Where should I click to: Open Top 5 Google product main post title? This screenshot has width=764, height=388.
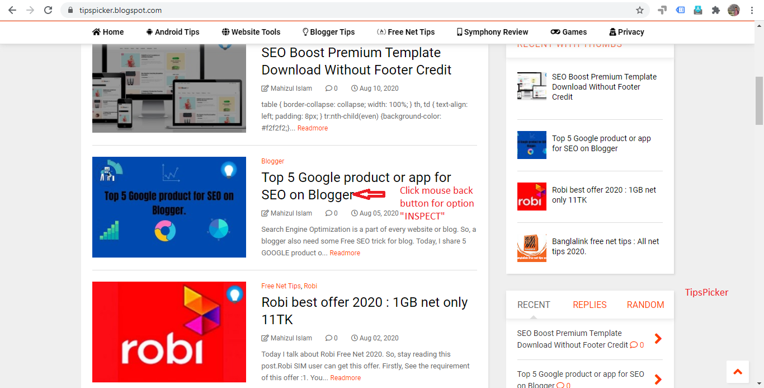356,186
